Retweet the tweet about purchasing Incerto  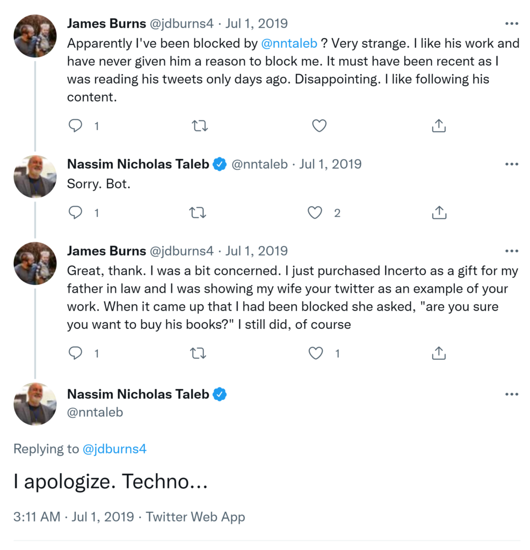pos(198,353)
